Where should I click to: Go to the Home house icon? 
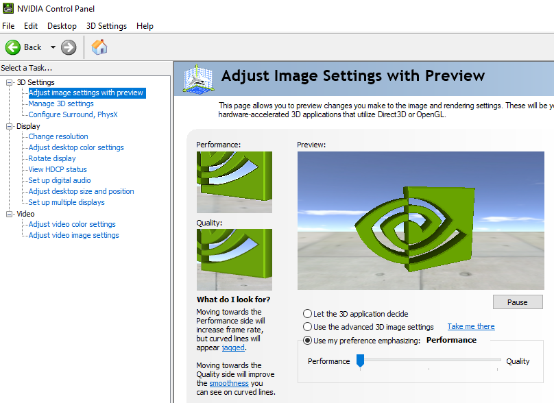(99, 47)
